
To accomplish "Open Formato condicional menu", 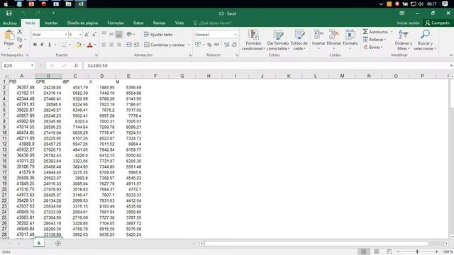I will [253, 40].
